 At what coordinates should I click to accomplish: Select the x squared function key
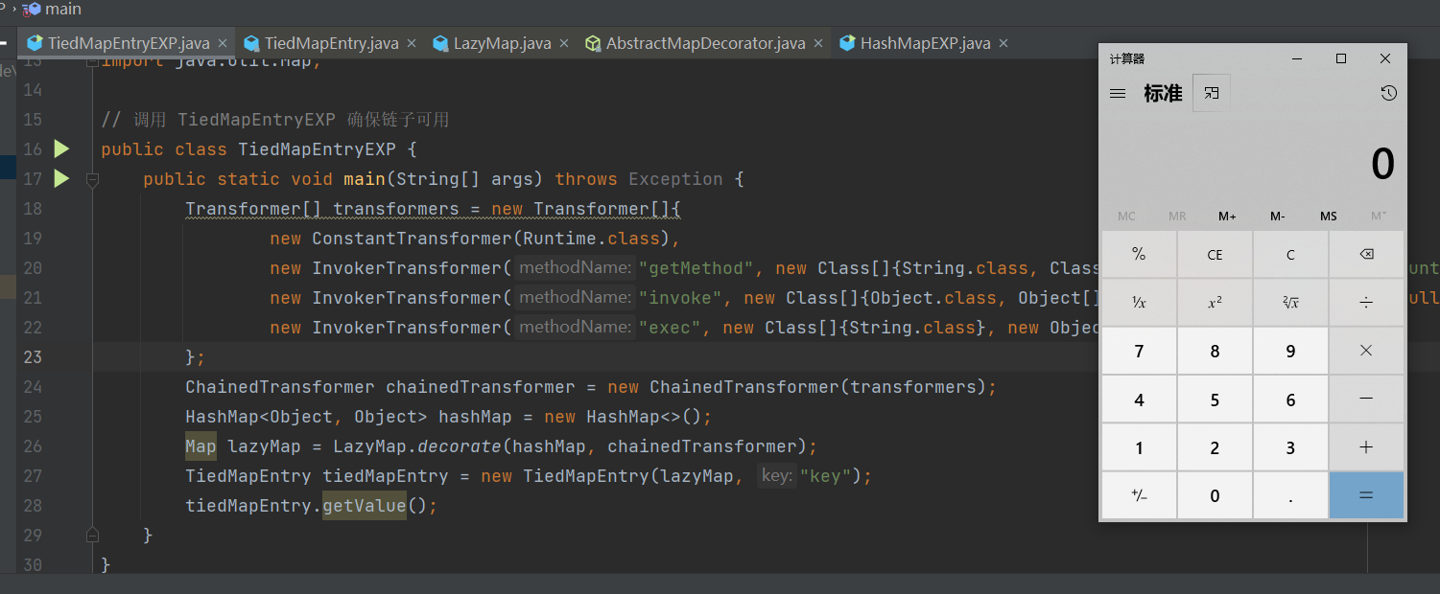point(1215,302)
